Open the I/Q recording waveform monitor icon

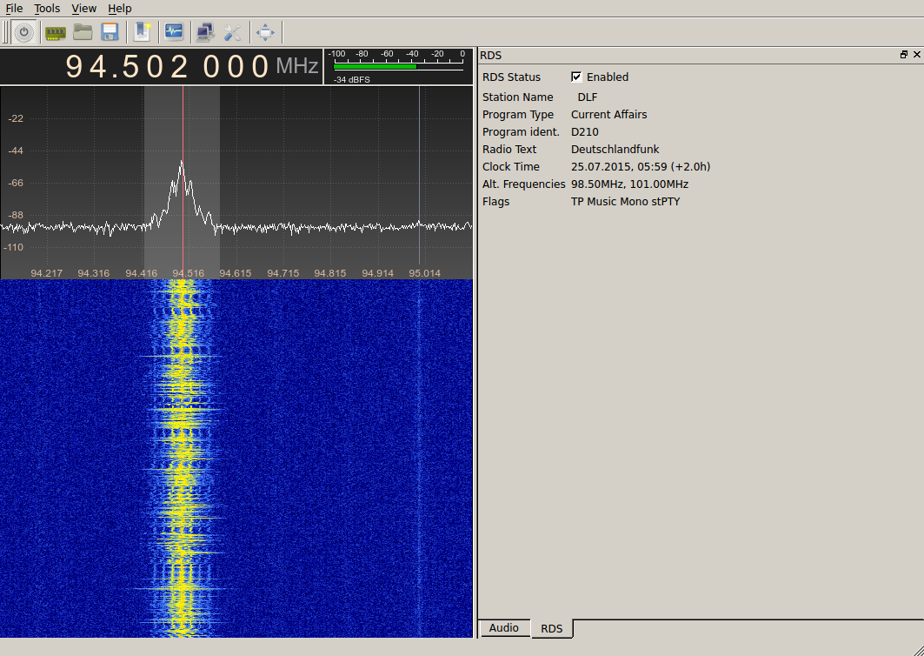(x=174, y=33)
